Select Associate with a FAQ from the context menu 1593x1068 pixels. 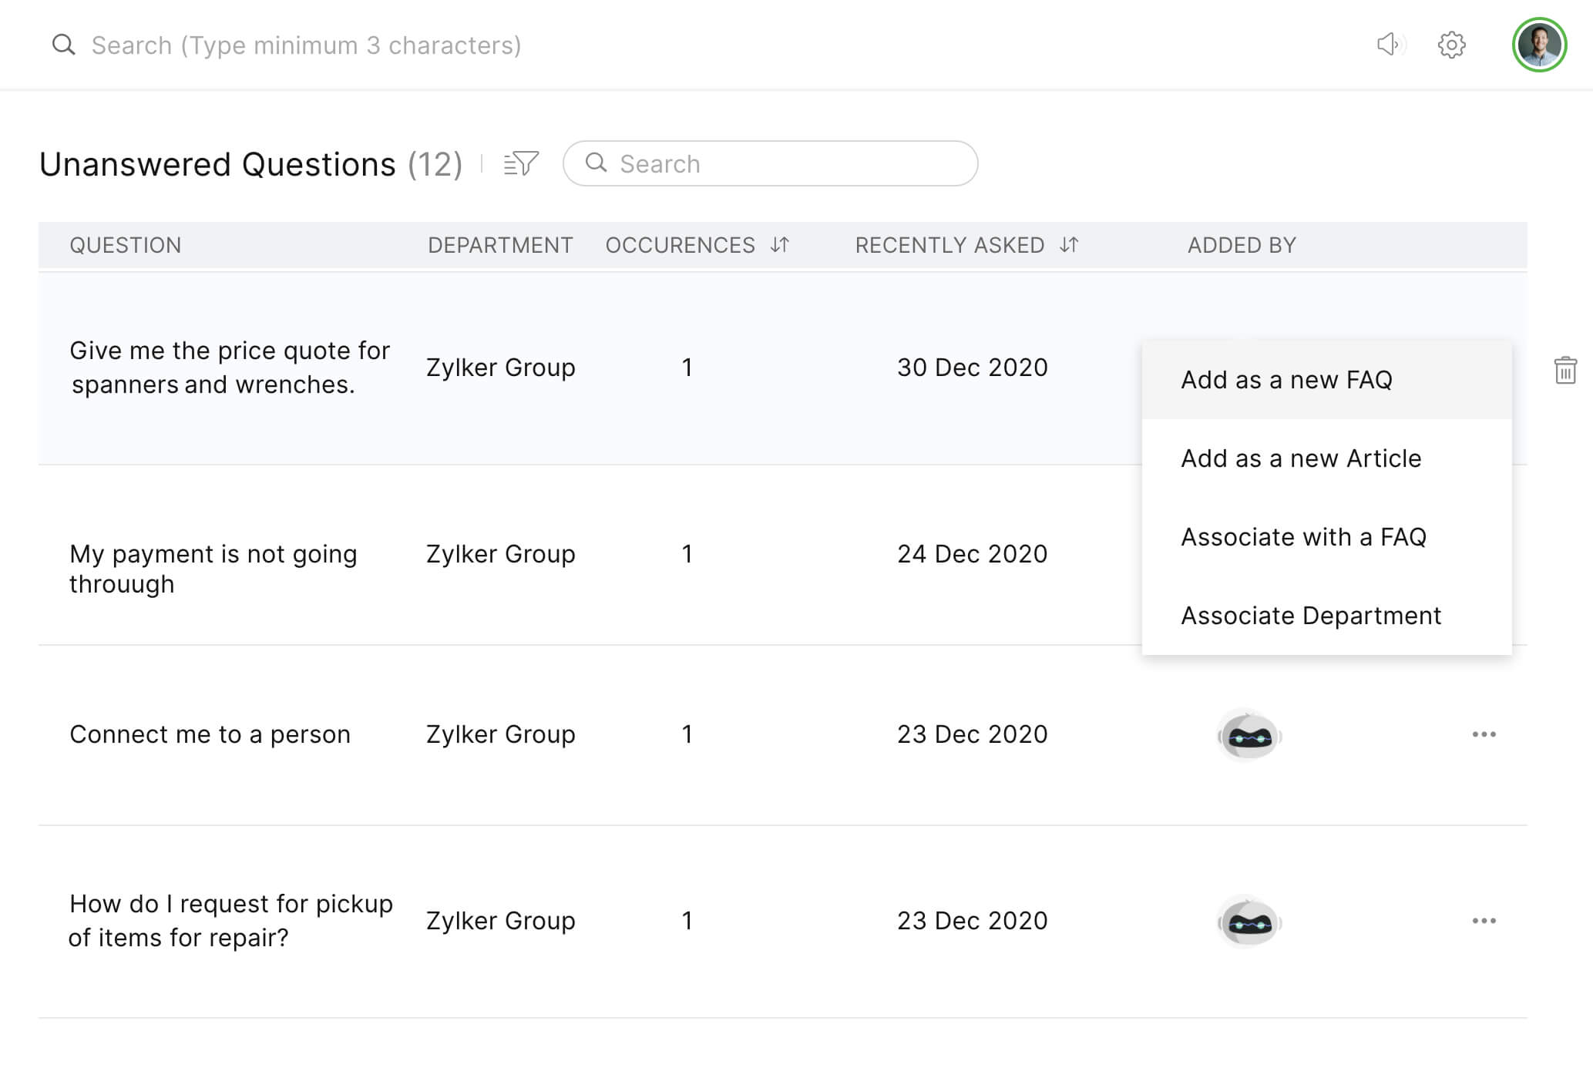tap(1303, 536)
